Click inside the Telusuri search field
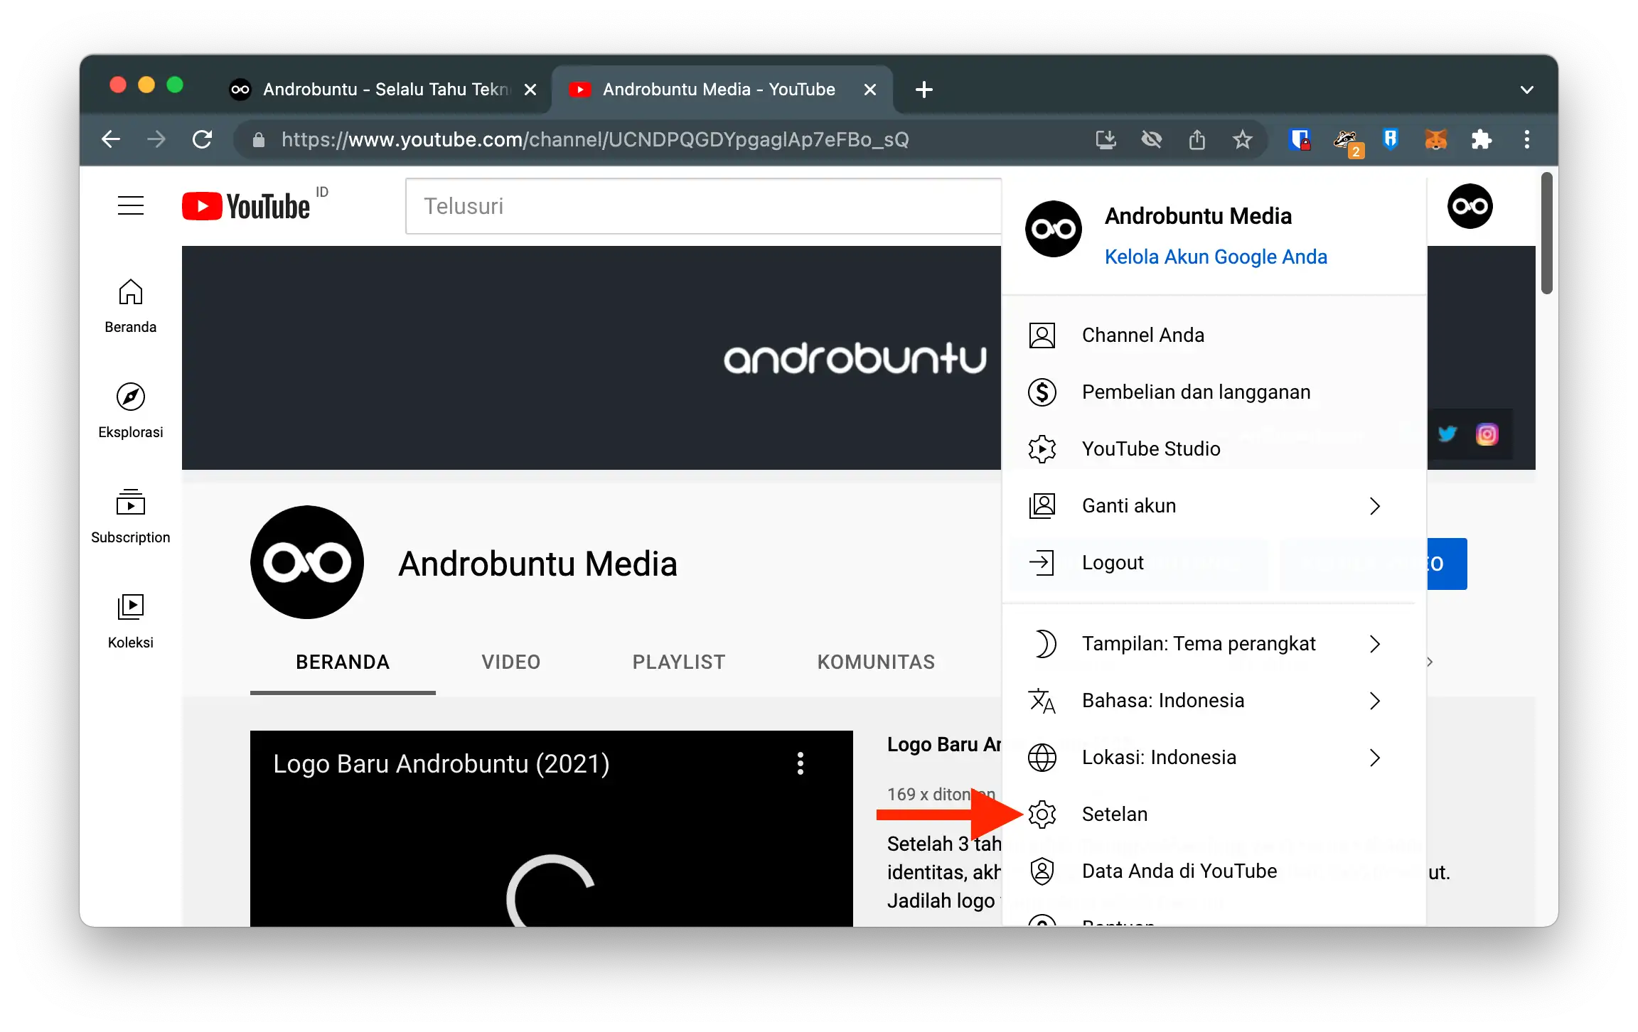The height and width of the screenshot is (1032, 1638). tap(704, 205)
